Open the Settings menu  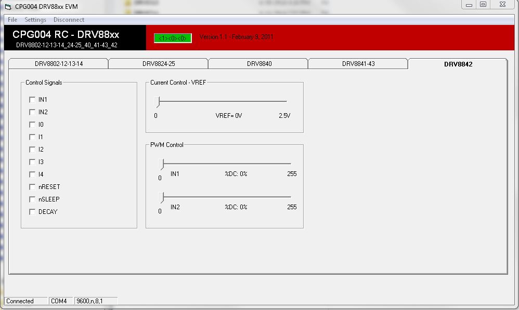35,20
